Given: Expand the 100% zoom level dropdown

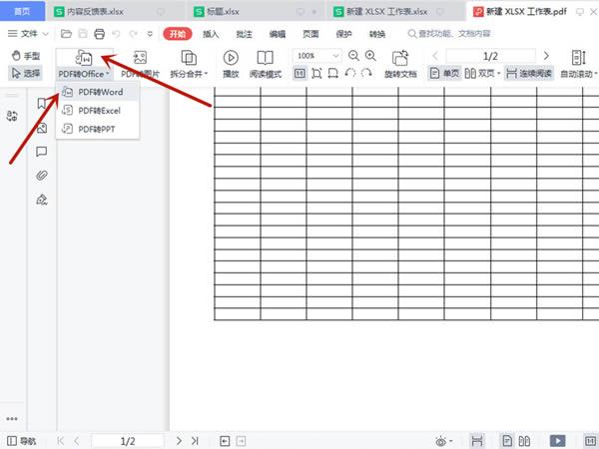Looking at the screenshot, I should coord(335,56).
